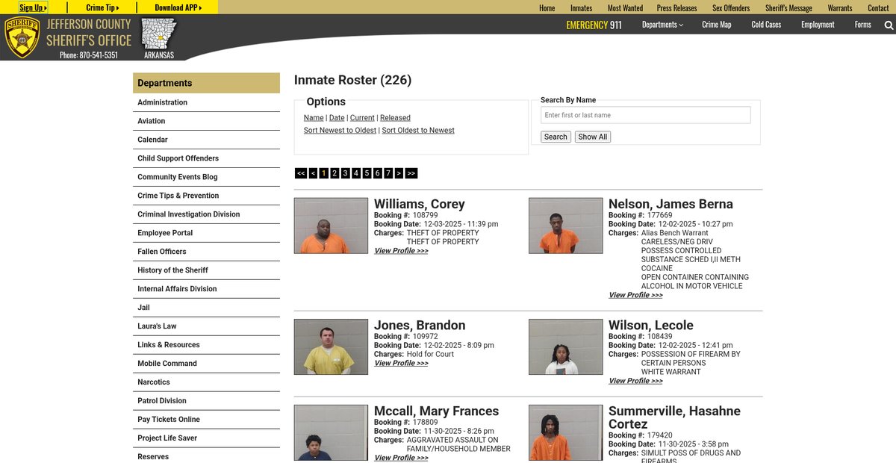
Task: Open page 3 of the roster
Action: click(345, 173)
